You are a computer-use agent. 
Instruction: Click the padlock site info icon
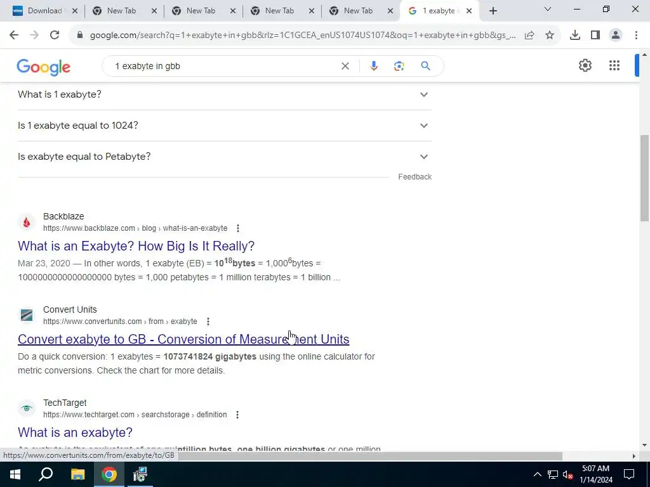tap(80, 36)
